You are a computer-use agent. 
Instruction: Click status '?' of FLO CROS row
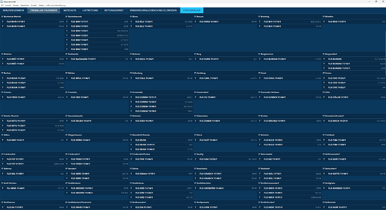(3, 97)
